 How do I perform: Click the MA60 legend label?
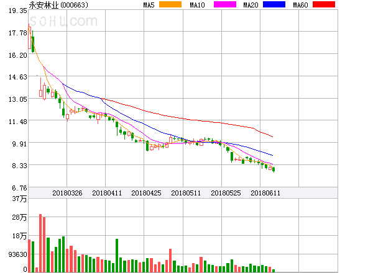pyautogui.click(x=300, y=5)
